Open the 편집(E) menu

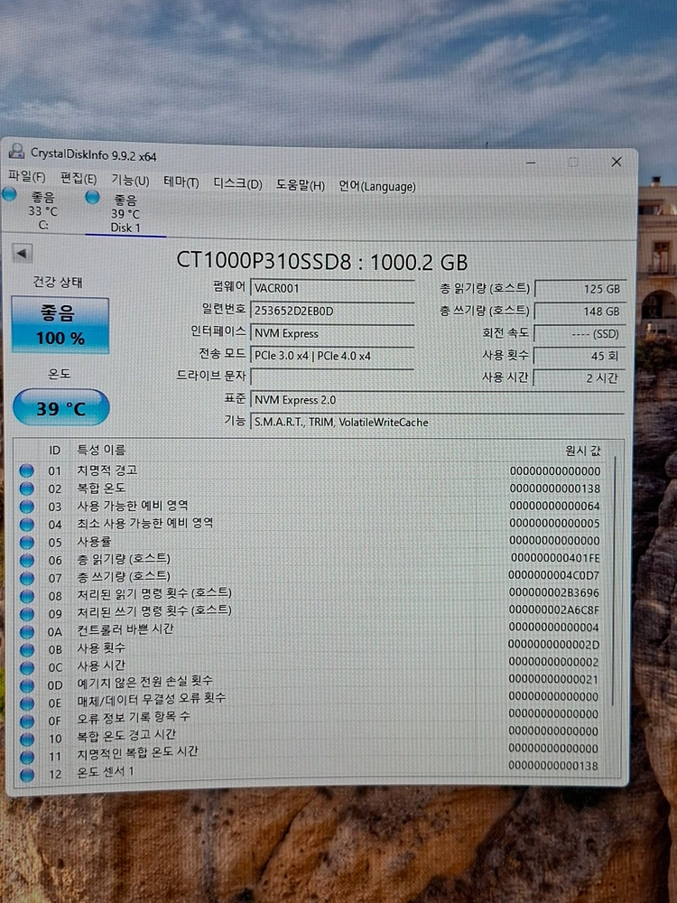pos(79,179)
